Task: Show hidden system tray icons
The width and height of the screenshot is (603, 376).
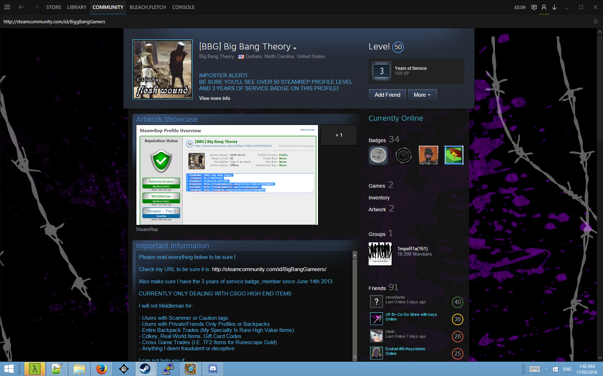Action: point(546,369)
